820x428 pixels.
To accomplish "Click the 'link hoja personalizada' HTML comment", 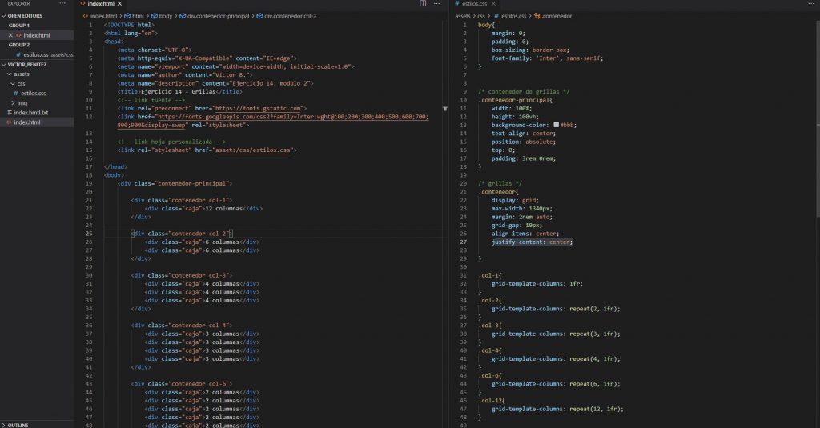I will pos(171,142).
